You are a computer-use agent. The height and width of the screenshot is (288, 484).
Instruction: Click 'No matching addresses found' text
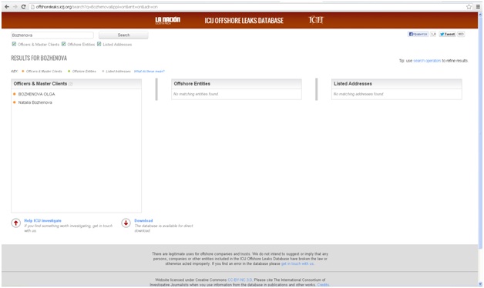click(358, 94)
